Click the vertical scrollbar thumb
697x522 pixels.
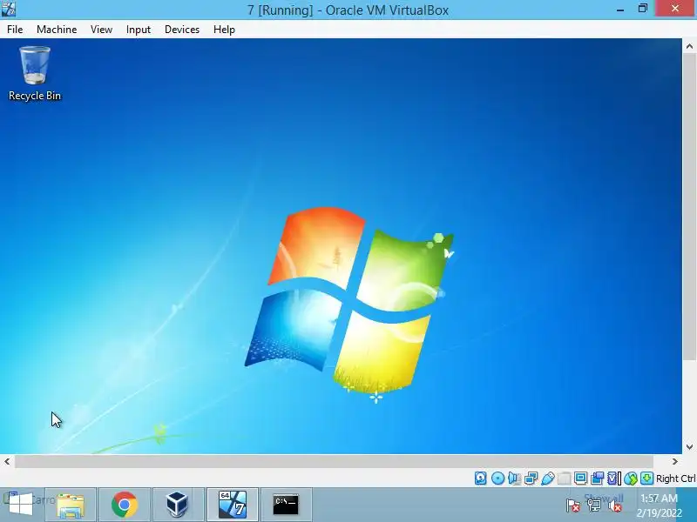pos(689,207)
